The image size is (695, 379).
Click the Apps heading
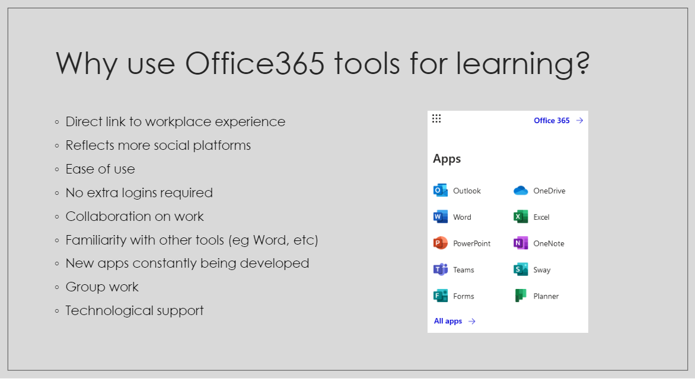[x=447, y=159]
